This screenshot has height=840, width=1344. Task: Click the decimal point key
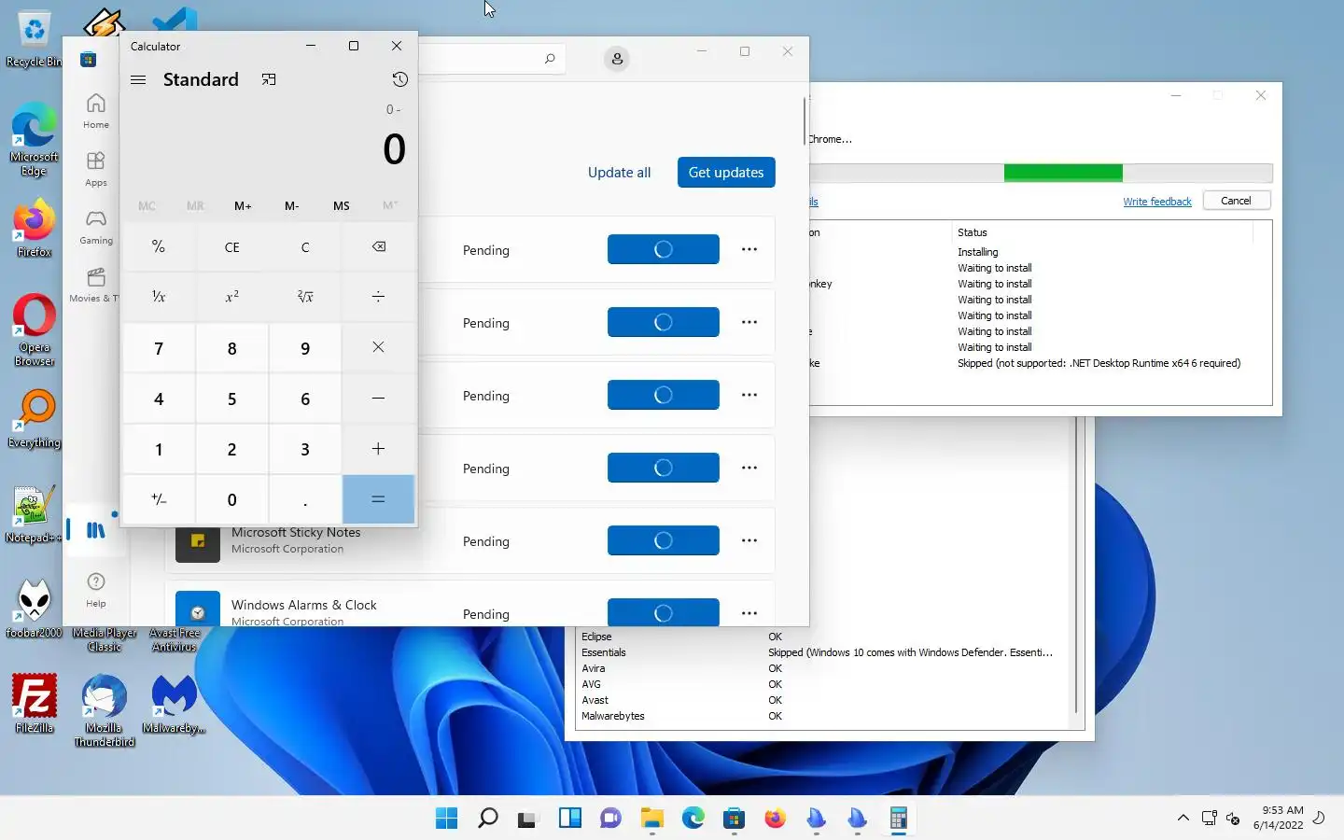(x=305, y=499)
